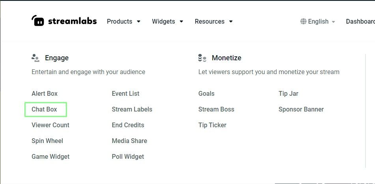The height and width of the screenshot is (184, 375).
Task: Select Event List widget
Action: coord(125,94)
